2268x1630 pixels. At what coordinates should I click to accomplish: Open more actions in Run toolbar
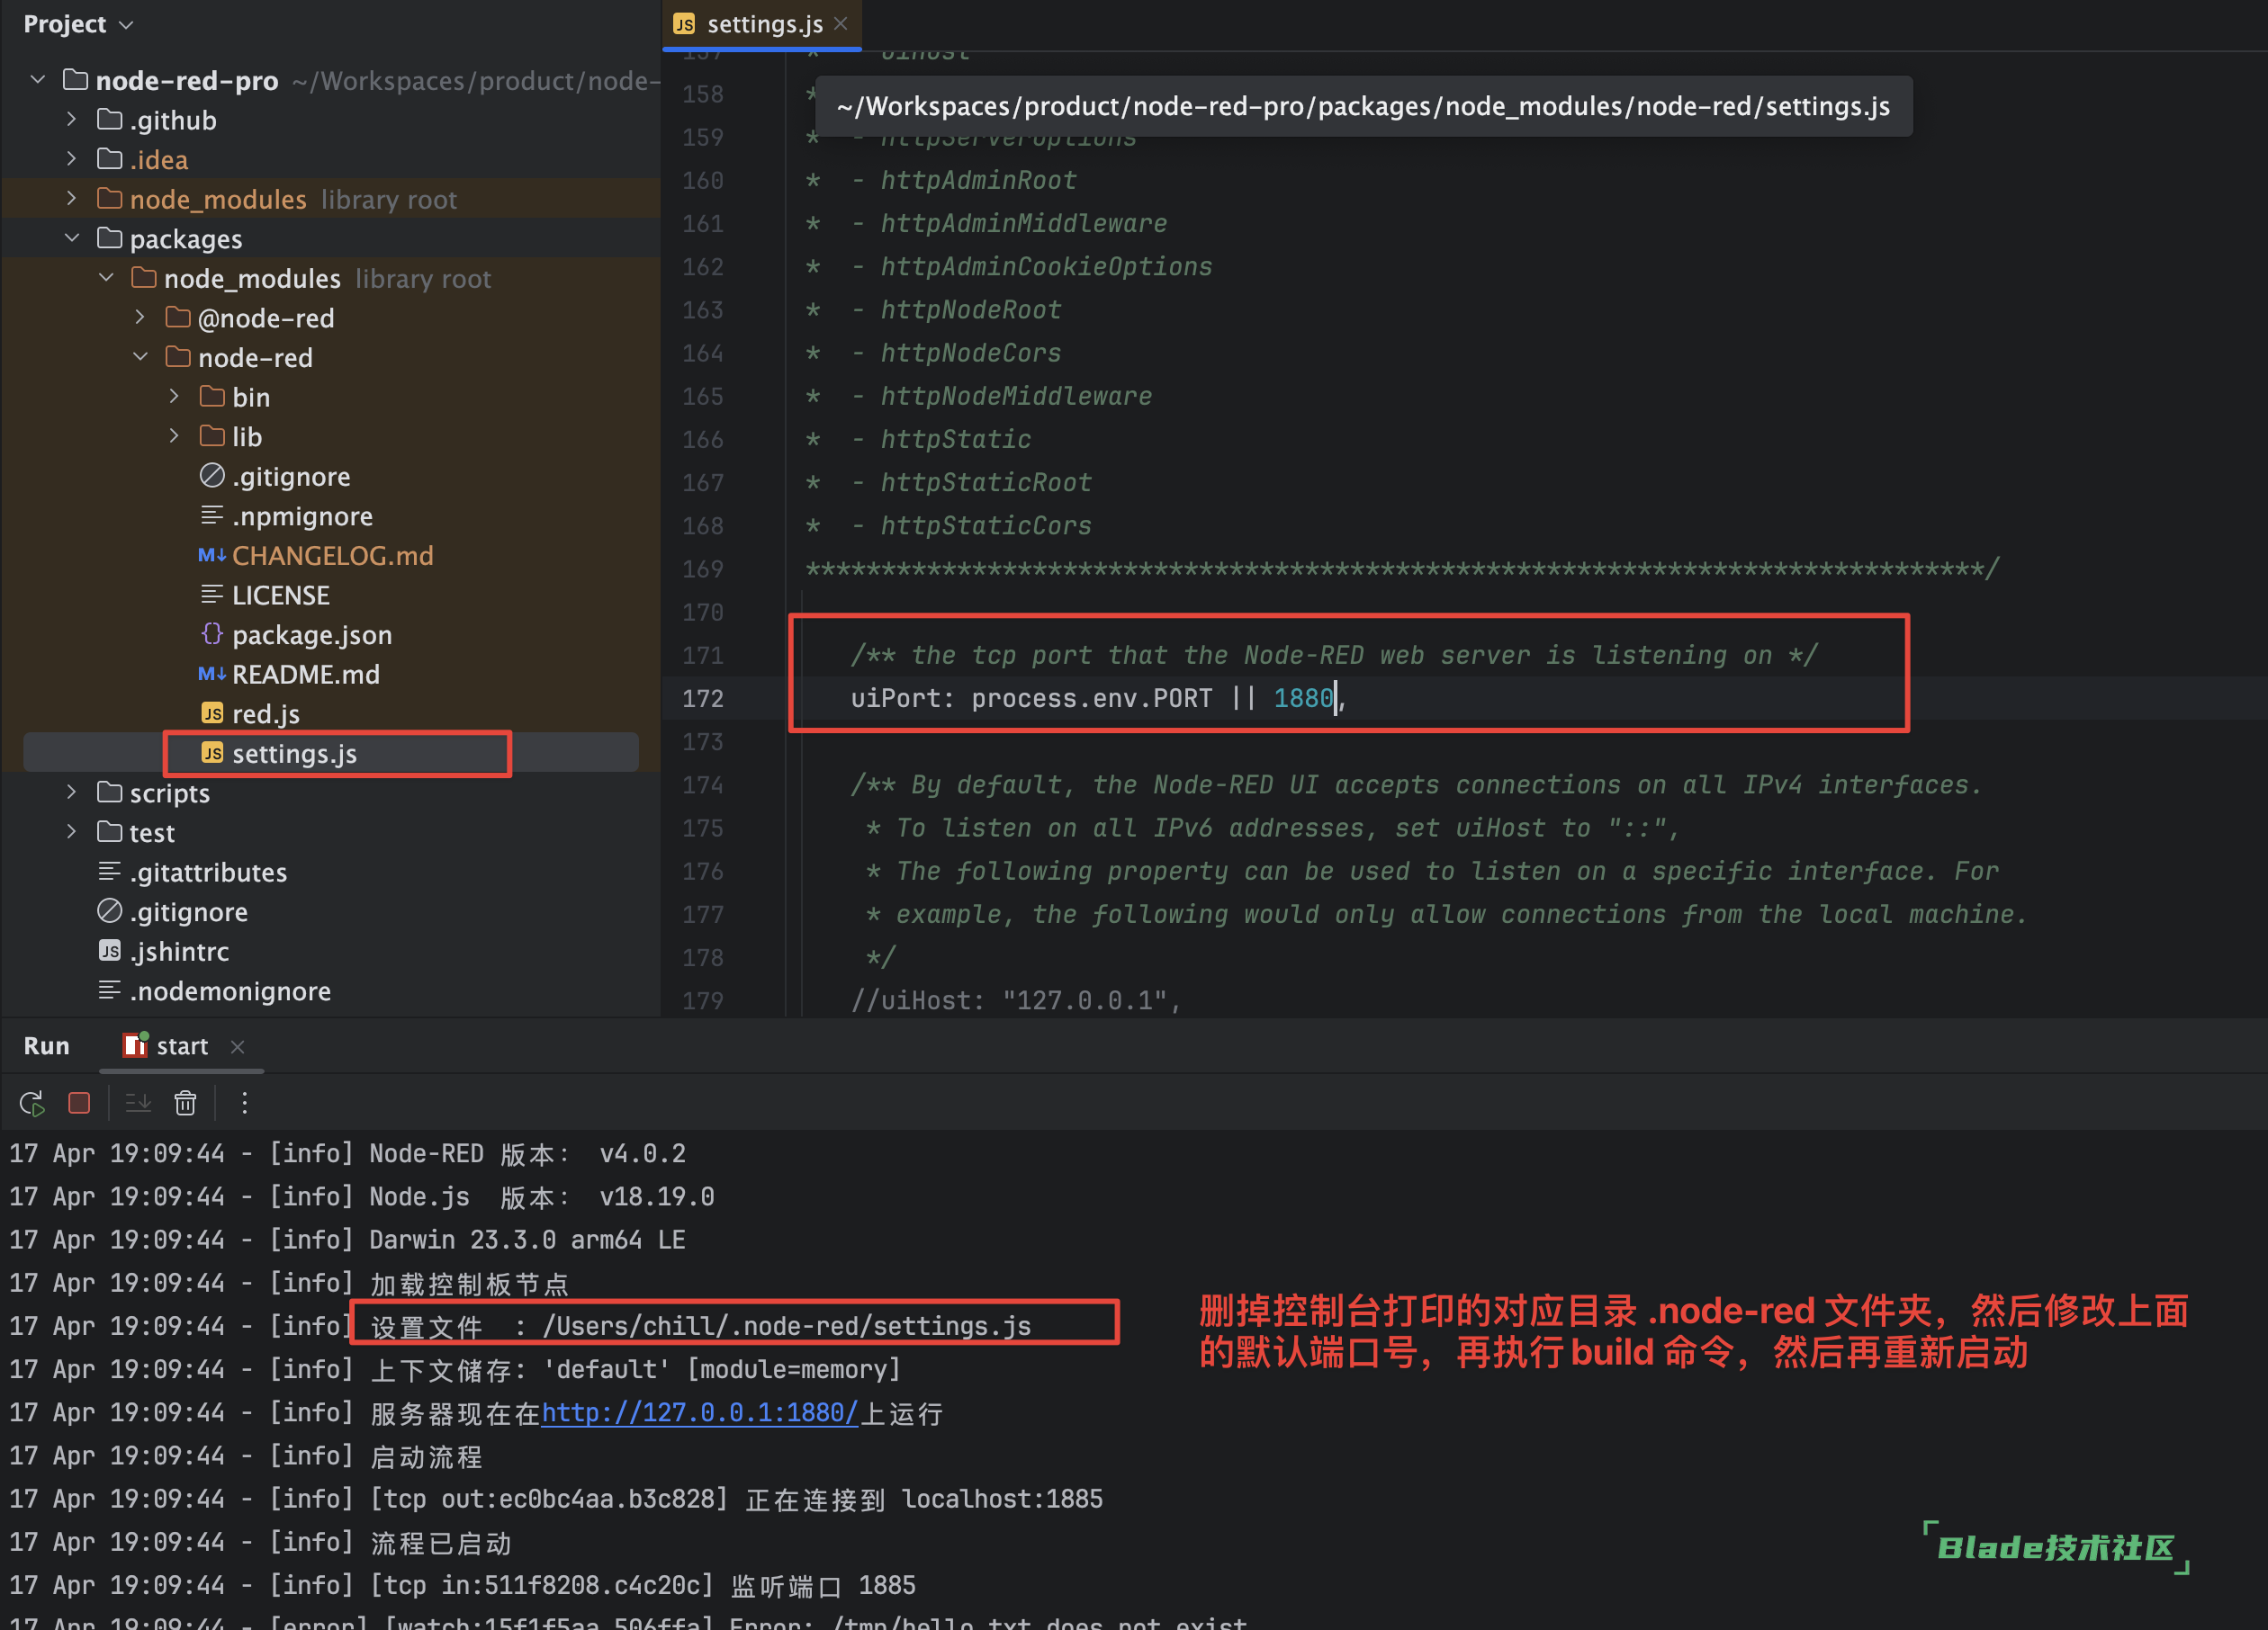pos(244,1102)
